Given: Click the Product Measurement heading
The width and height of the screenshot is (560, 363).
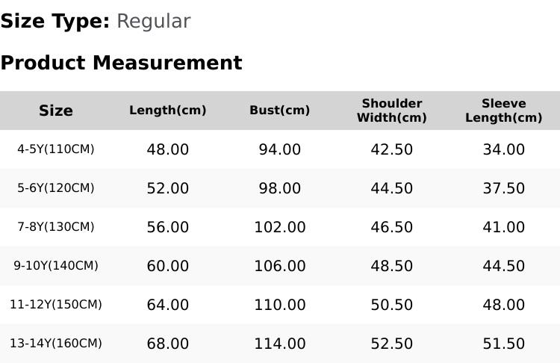Looking at the screenshot, I should [x=122, y=63].
